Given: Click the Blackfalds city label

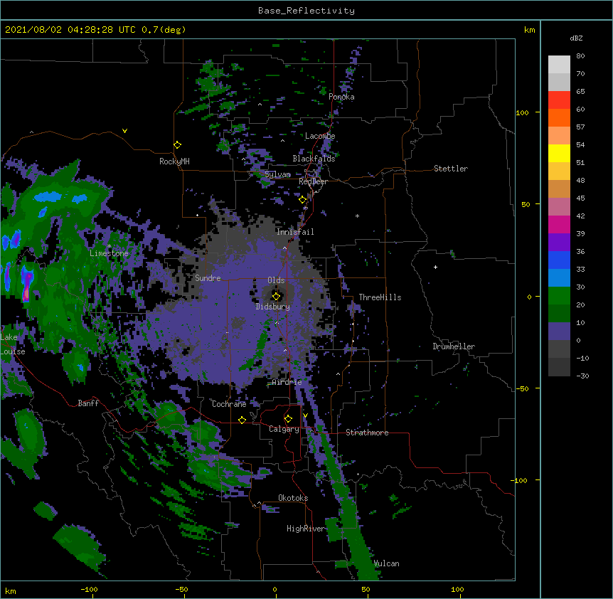Looking at the screenshot, I should tap(314, 159).
